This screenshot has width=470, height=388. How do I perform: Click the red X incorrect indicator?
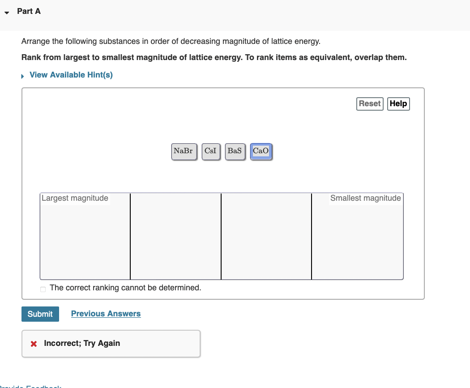33,343
